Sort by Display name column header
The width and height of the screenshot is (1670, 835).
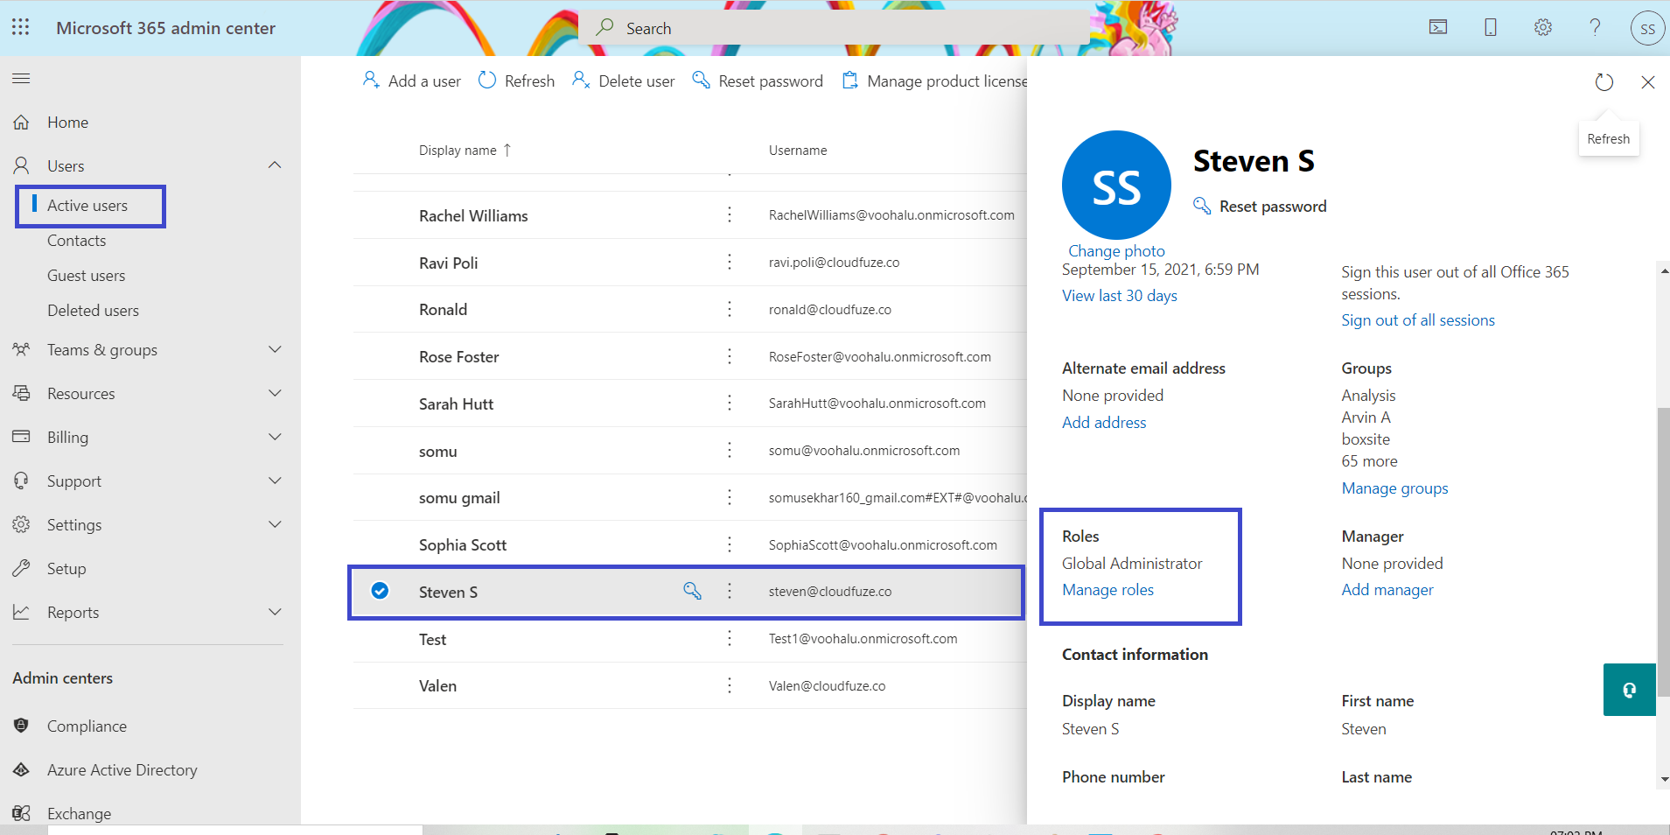(465, 151)
